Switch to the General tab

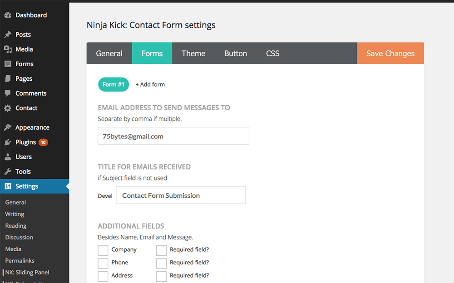pos(109,53)
